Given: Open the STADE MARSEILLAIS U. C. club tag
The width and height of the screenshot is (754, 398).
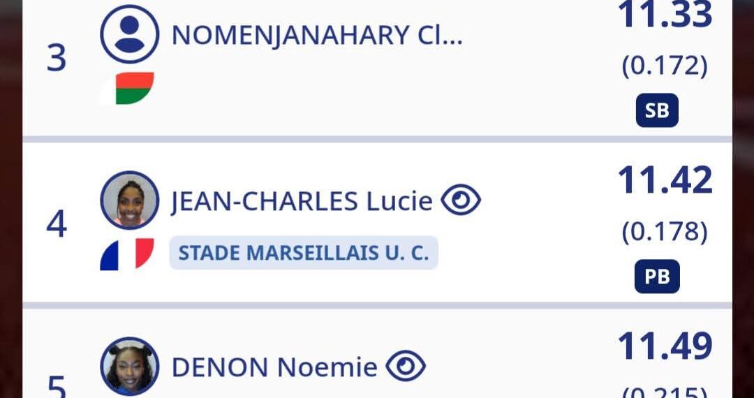Looking at the screenshot, I should point(304,253).
